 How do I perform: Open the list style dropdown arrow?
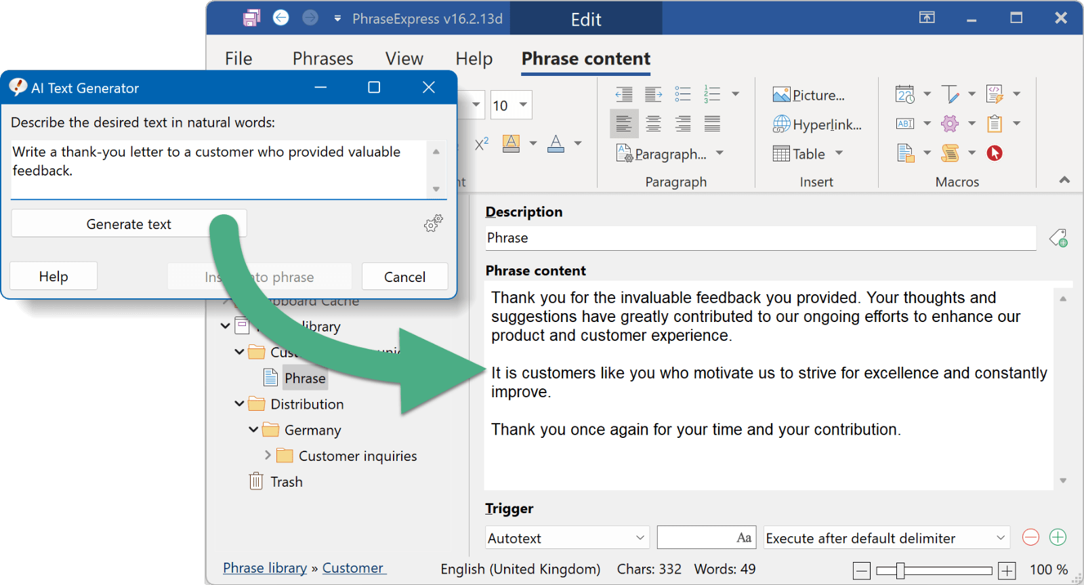click(736, 94)
